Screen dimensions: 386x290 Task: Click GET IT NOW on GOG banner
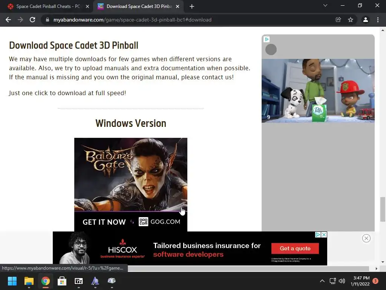tap(104, 222)
